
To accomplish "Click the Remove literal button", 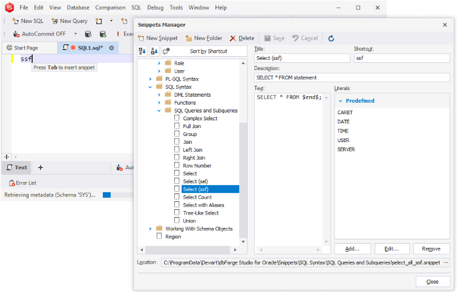I will pyautogui.click(x=432, y=248).
